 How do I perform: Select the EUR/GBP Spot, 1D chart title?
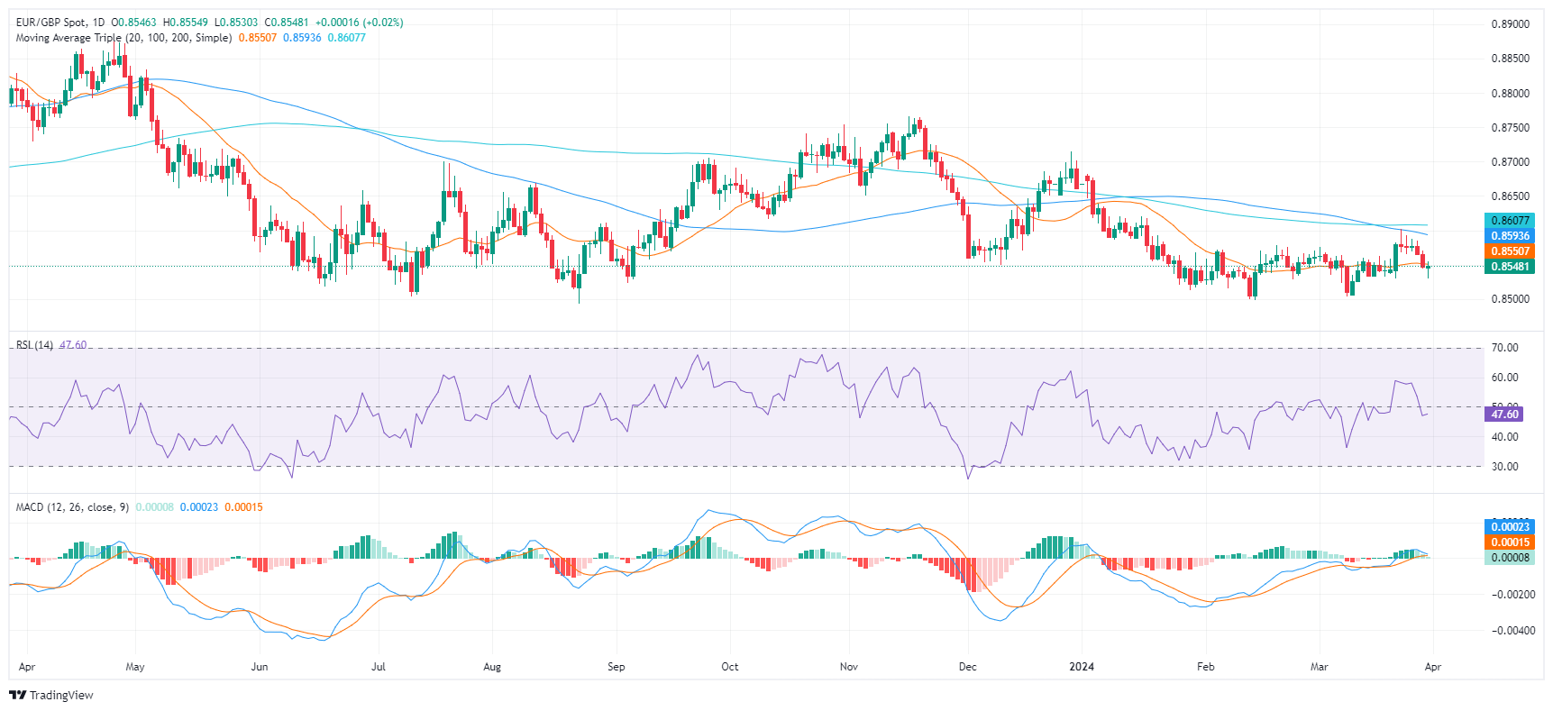(60, 22)
